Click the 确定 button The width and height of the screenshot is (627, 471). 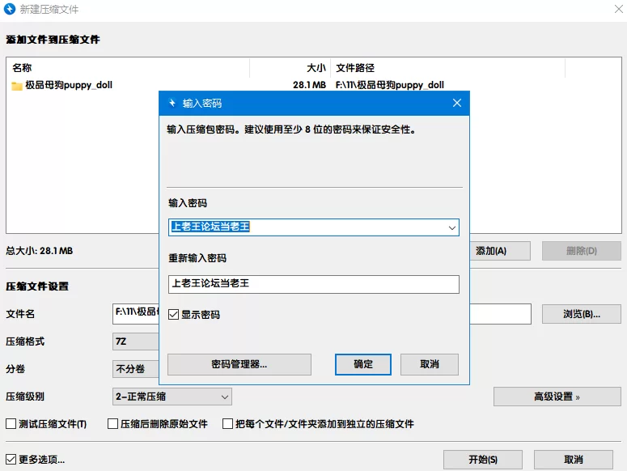(363, 364)
